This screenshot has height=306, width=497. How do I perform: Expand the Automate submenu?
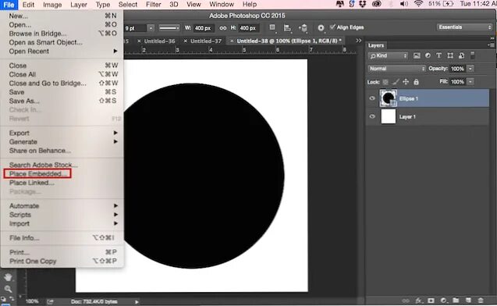click(62, 206)
